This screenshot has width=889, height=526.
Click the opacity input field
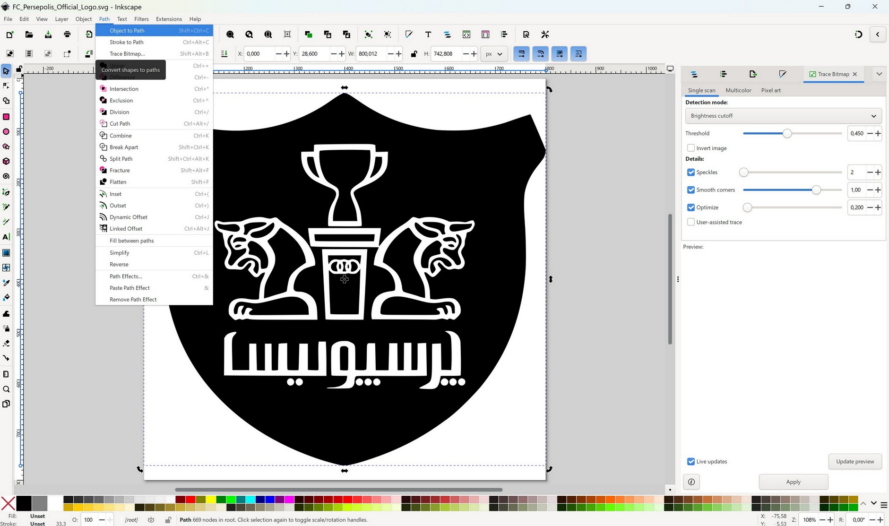coord(88,520)
